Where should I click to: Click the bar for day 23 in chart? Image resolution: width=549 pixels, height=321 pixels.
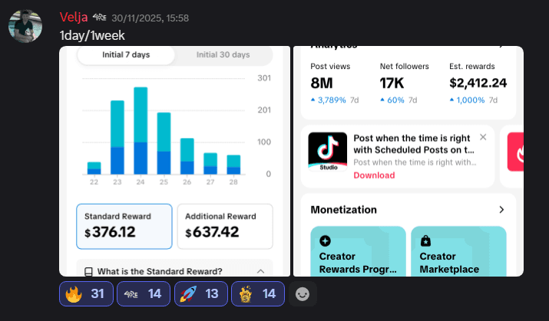[117, 137]
